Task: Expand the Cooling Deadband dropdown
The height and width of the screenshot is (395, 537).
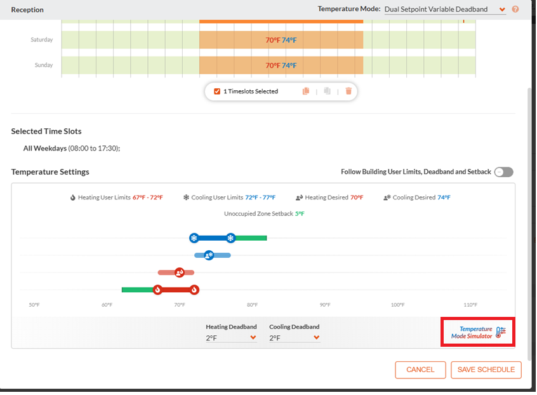Action: [x=295, y=338]
